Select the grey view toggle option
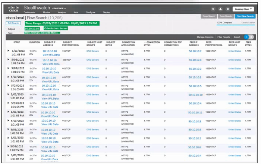This screenshot has width=261, height=164. point(251,37)
